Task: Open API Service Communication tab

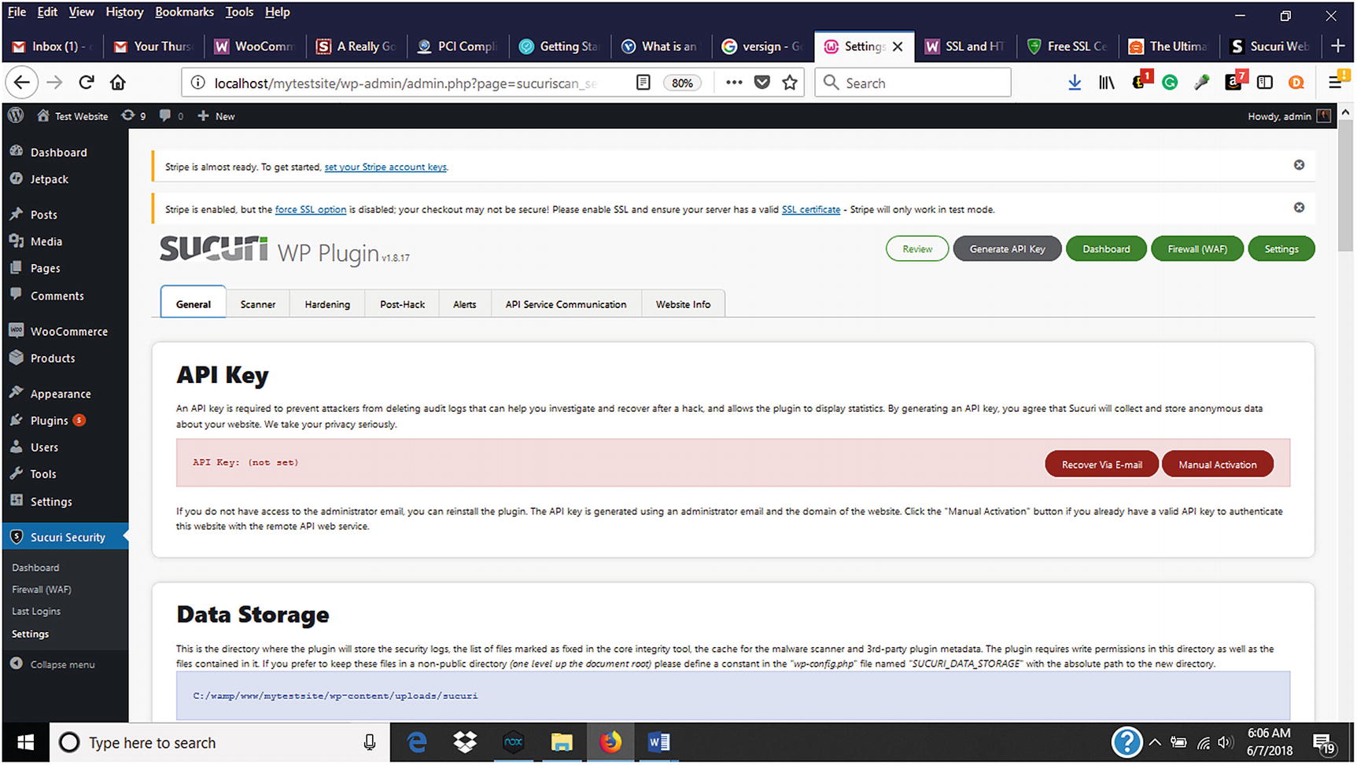Action: point(566,304)
